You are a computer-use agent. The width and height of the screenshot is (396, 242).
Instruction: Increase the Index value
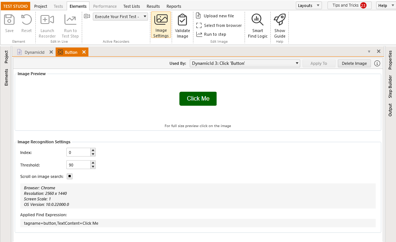[x=93, y=150]
